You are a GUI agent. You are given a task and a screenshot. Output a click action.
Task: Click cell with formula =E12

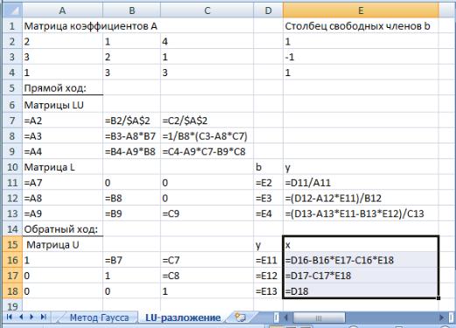pos(268,276)
